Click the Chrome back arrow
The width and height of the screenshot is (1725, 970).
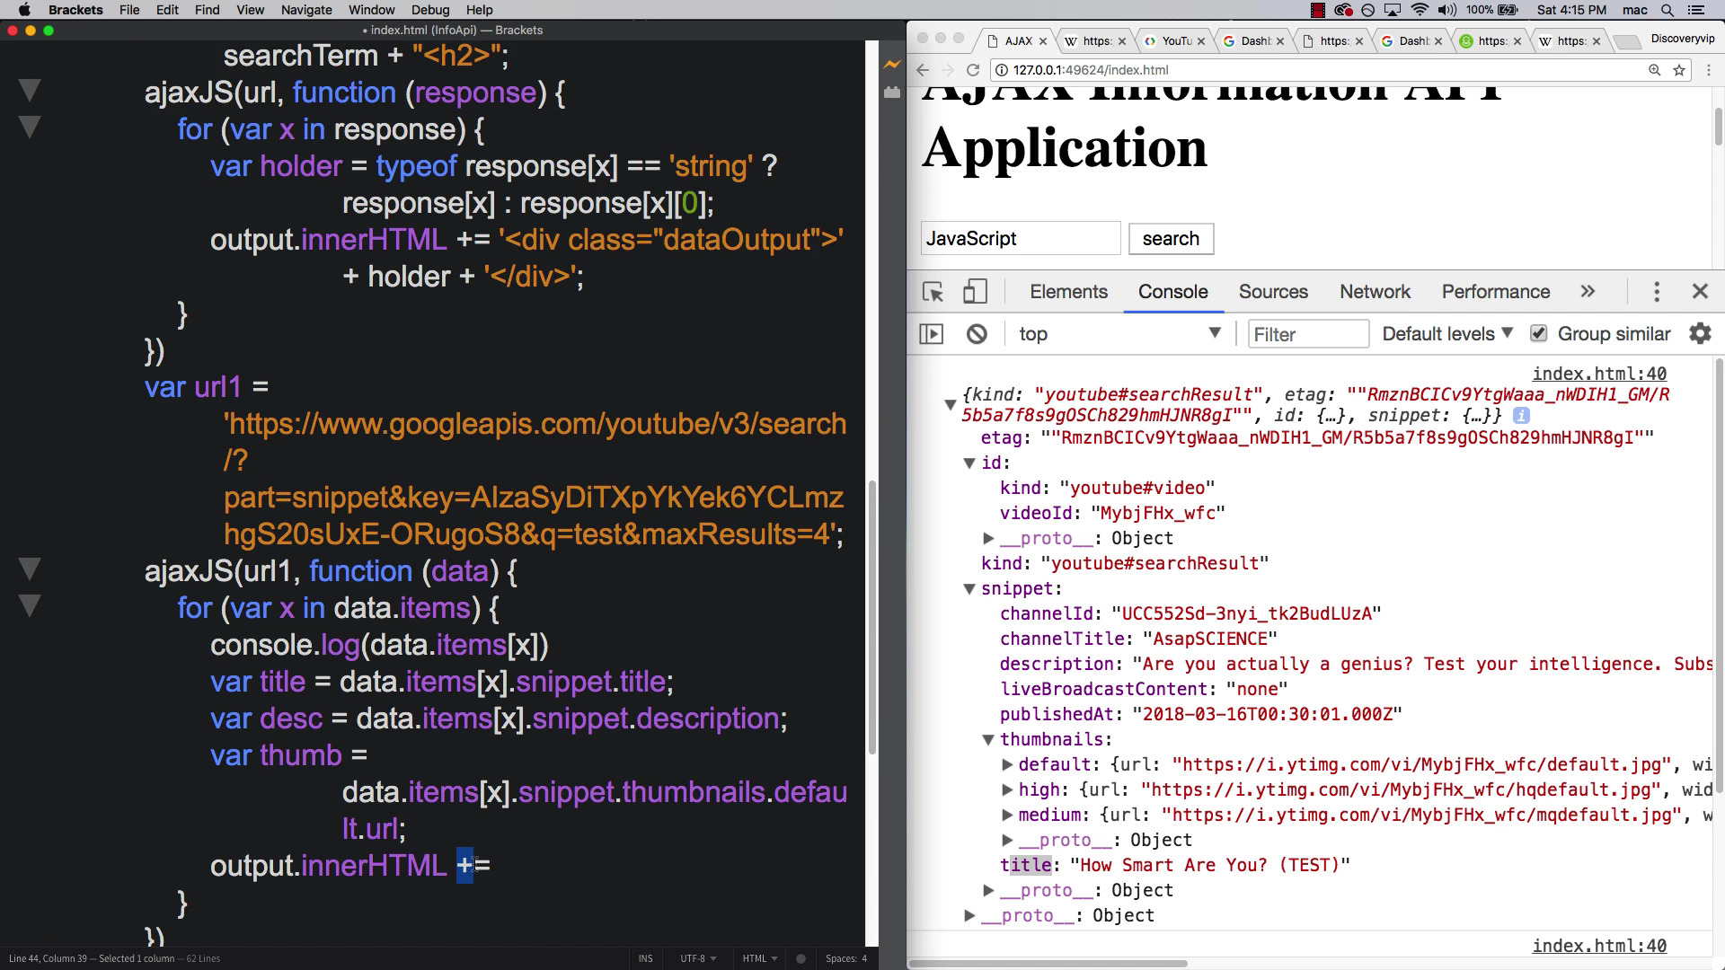pos(923,70)
